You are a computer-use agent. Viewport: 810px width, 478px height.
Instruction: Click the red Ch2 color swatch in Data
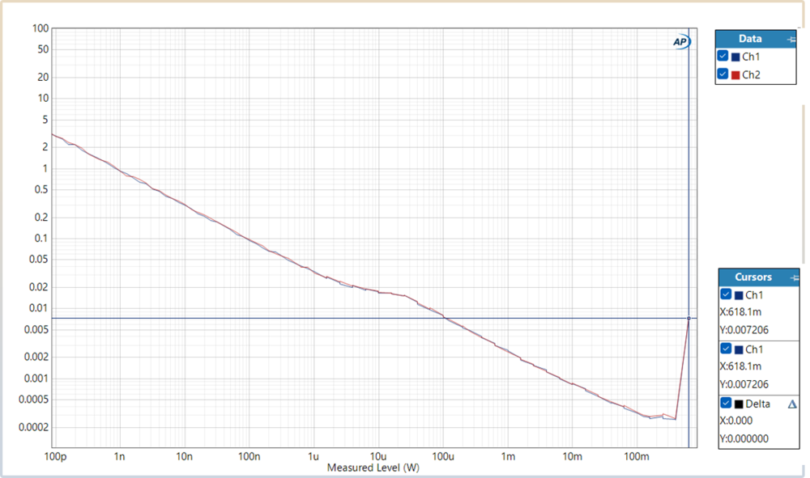coord(735,75)
